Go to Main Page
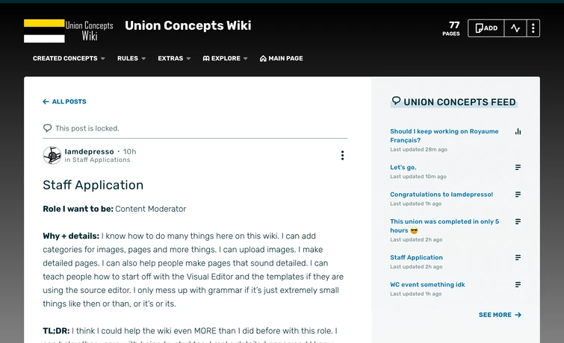 tap(281, 58)
